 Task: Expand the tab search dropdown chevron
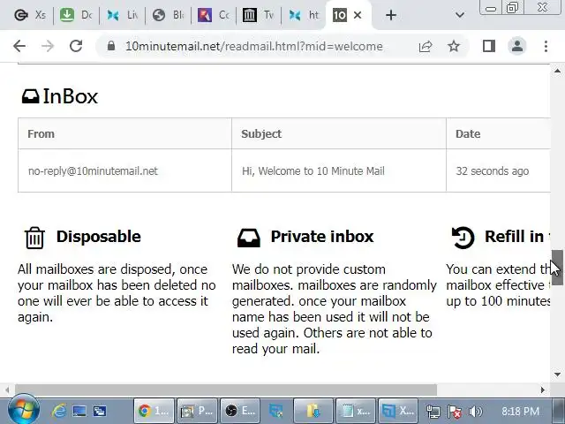459,15
